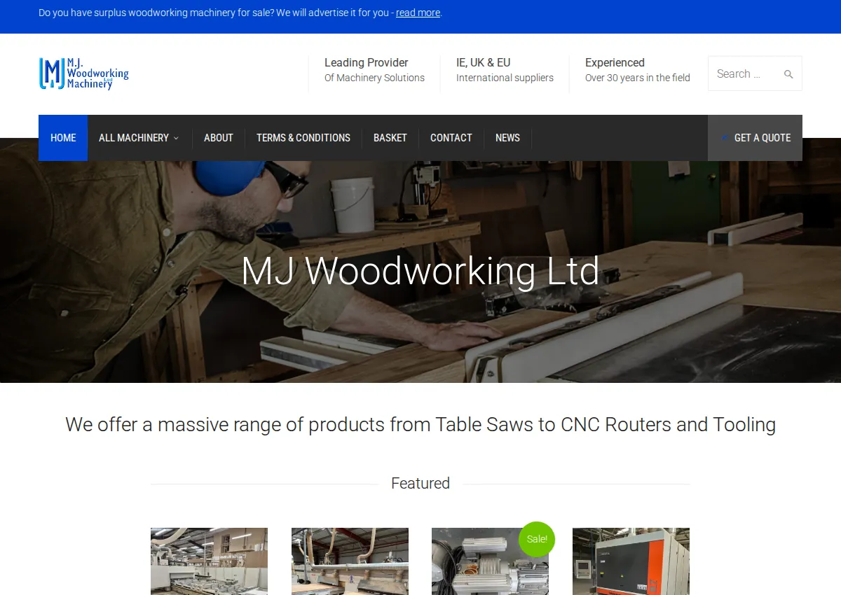Click 'Over 30 years in the field' text
Viewport: 841px width, 595px height.
pyautogui.click(x=638, y=78)
